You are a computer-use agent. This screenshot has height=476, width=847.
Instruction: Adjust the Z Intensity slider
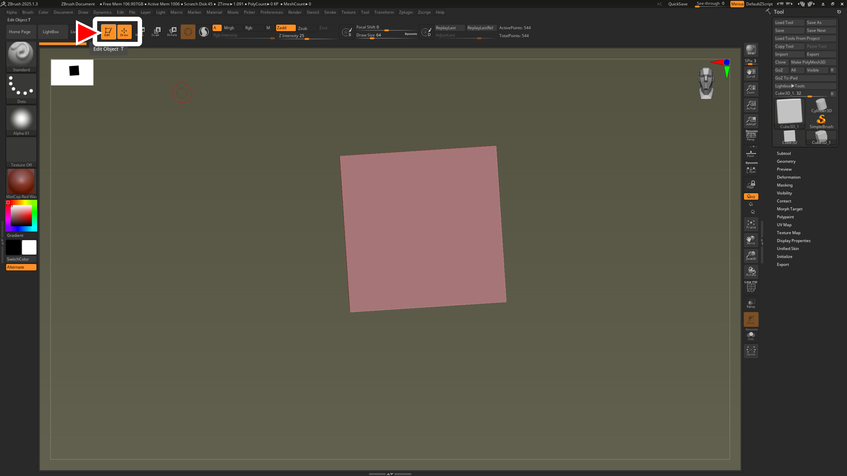[307, 36]
